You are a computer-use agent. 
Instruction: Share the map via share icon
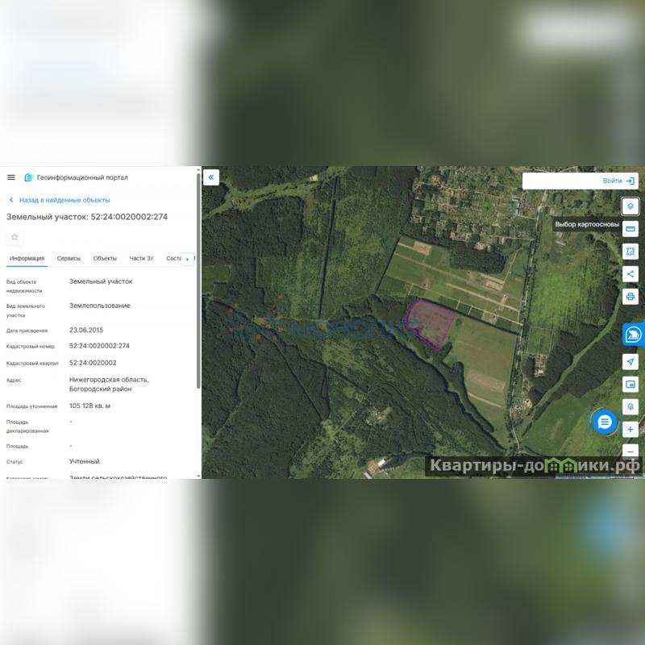coord(630,274)
